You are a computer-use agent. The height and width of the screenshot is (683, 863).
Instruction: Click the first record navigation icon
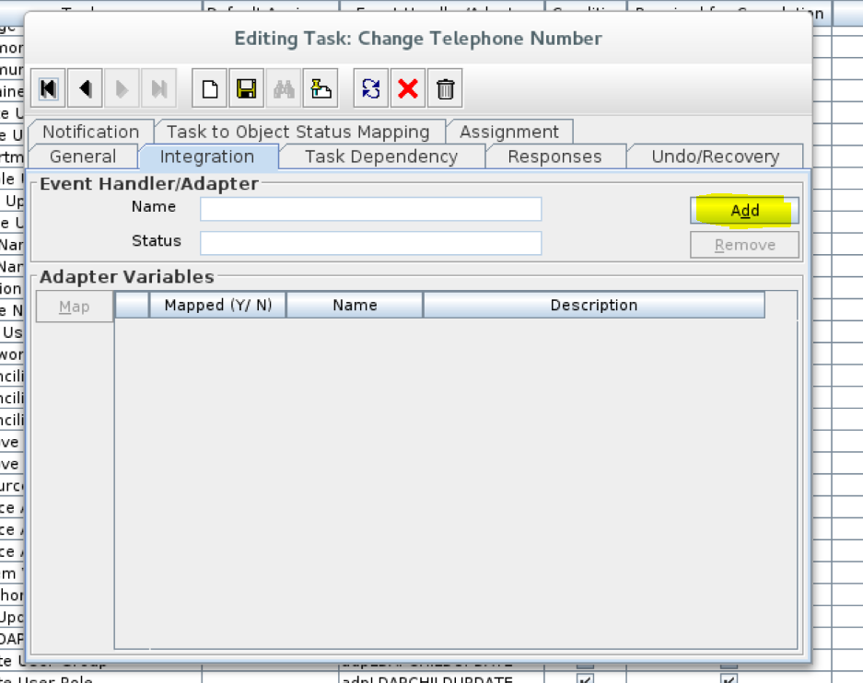(x=48, y=87)
